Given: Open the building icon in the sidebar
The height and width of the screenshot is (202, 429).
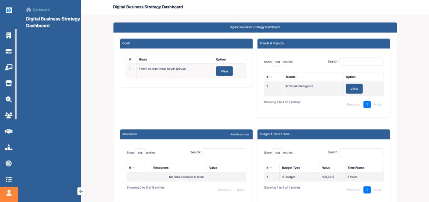Looking at the screenshot, I should click(x=9, y=35).
